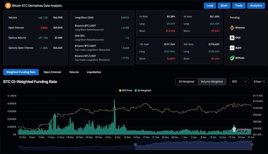Open the 8 hour interval selector
Screen dimensions: 268x154
point(258,81)
